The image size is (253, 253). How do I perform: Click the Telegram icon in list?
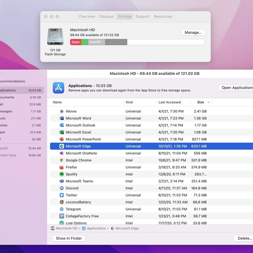point(61,209)
